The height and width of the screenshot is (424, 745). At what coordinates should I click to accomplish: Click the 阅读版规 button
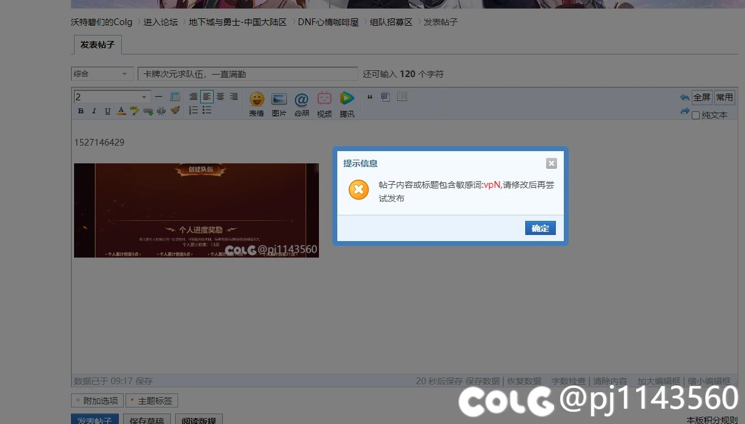click(199, 420)
